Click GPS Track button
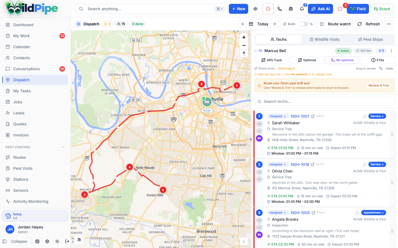398x248 pixels. 271,60
